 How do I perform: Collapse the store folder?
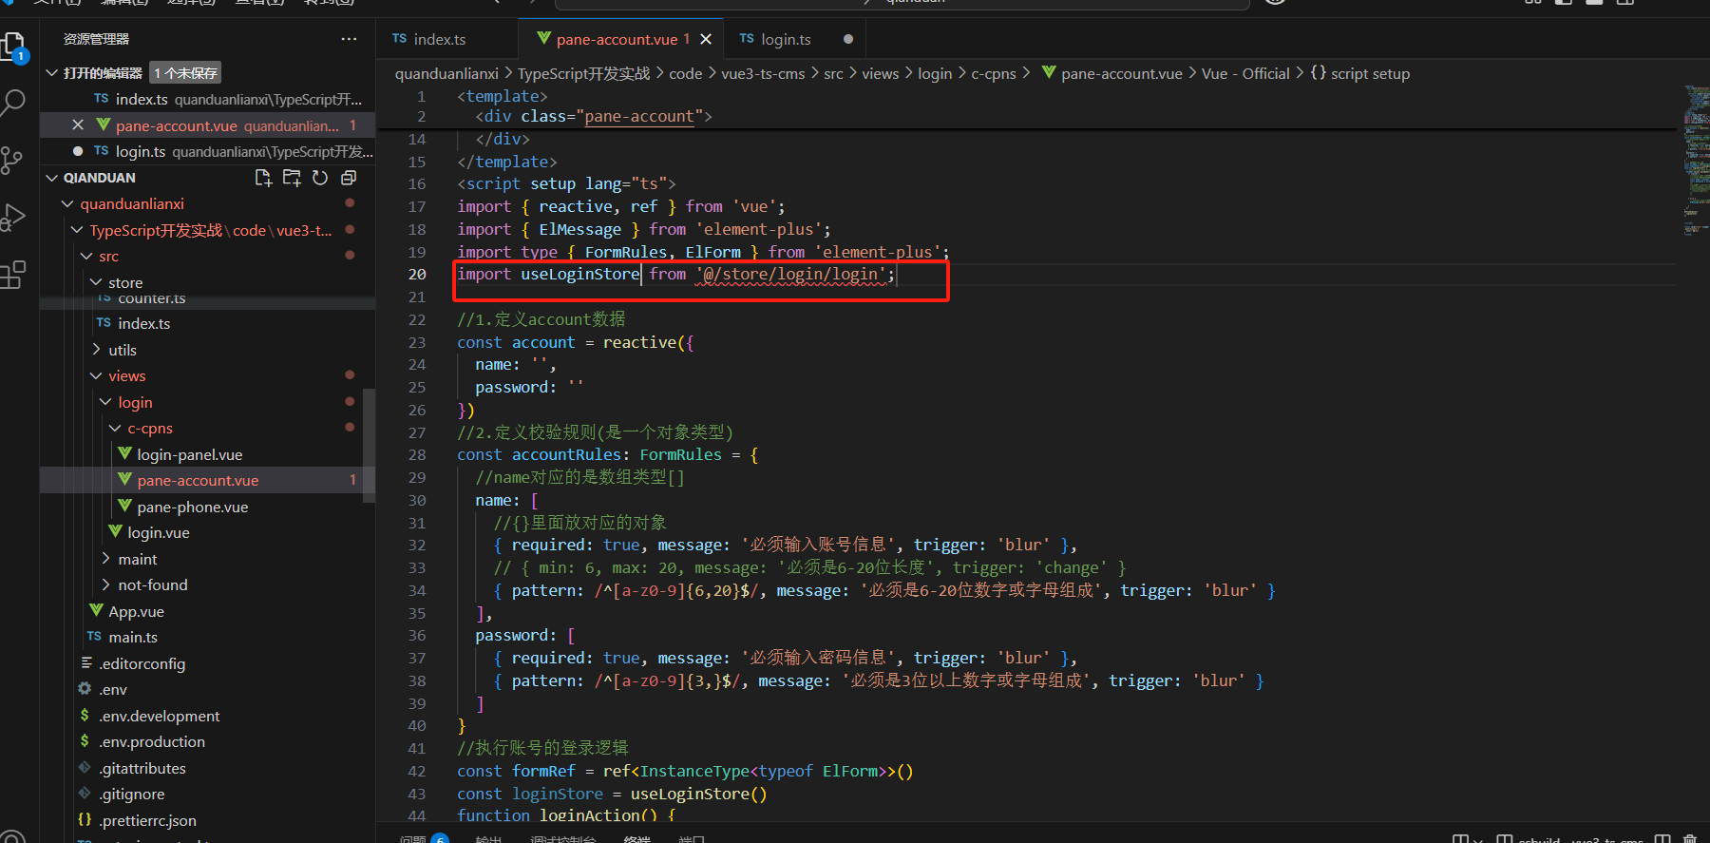click(96, 282)
